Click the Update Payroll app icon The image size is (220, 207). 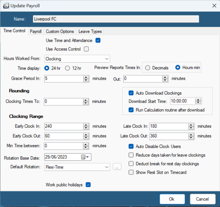(6, 6)
